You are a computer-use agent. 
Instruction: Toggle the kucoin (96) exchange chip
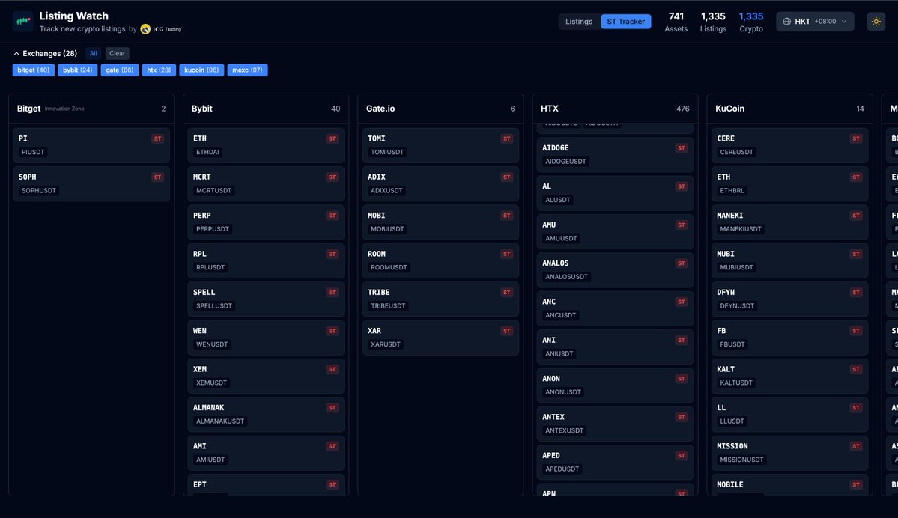201,70
